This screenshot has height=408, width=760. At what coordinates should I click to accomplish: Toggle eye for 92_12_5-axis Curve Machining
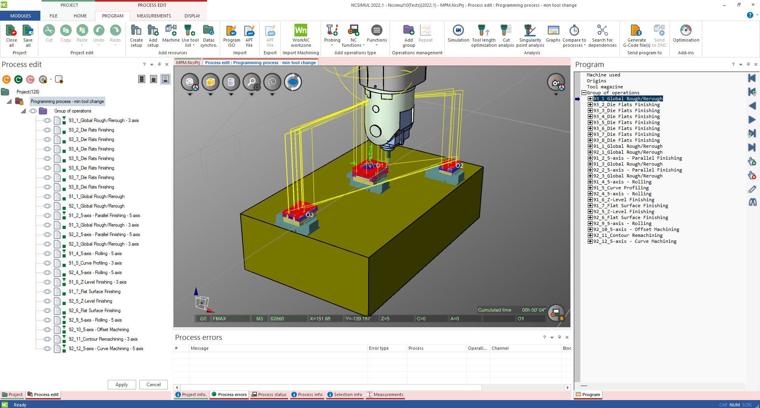[47, 349]
